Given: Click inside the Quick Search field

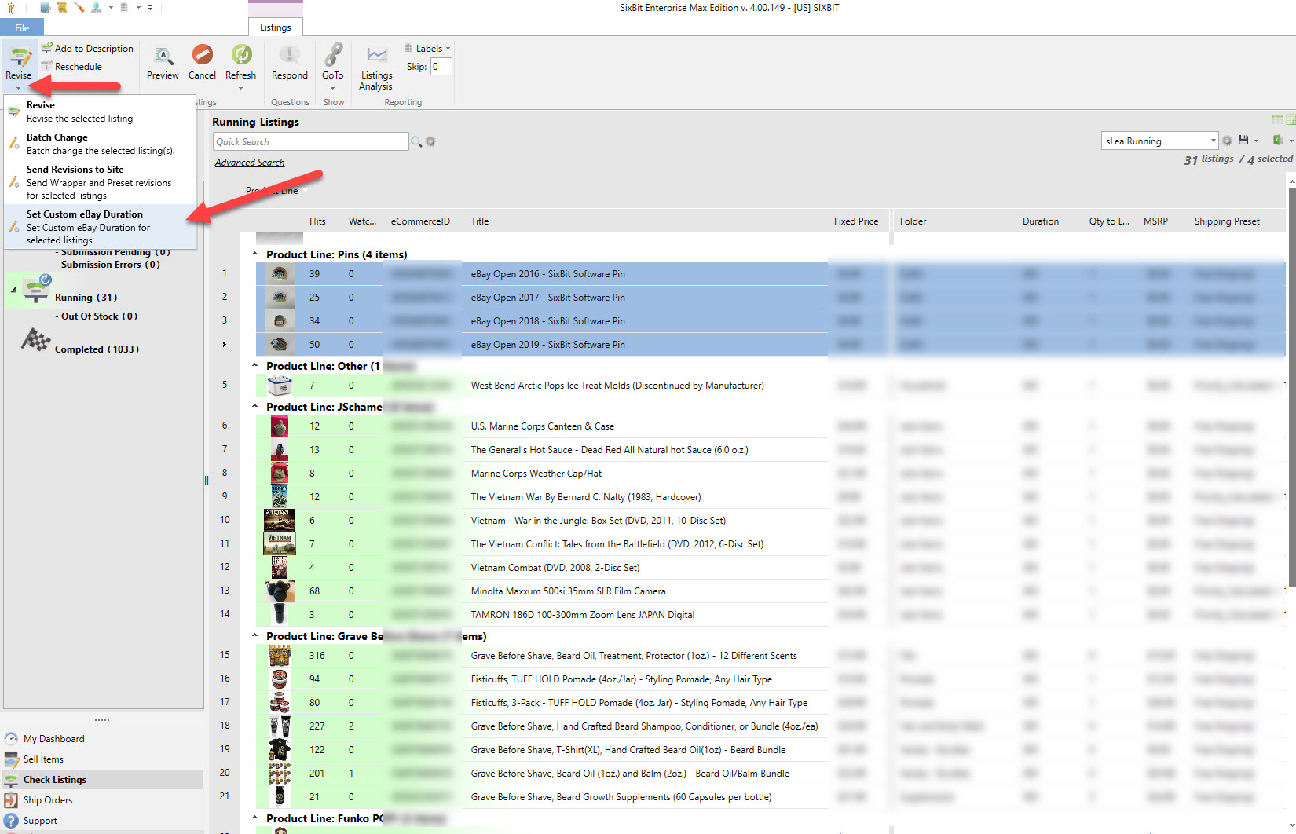Looking at the screenshot, I should pyautogui.click(x=310, y=141).
